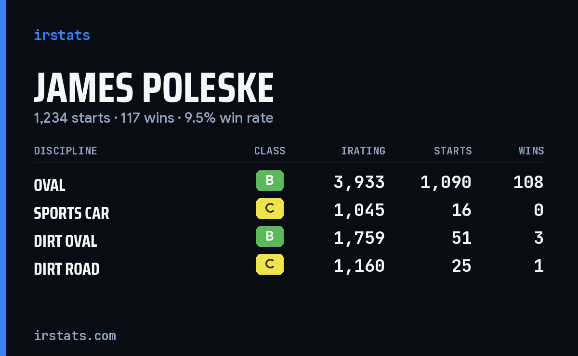Select the DIRT OVAL discipline row label
578x356 pixels.
pos(66,241)
